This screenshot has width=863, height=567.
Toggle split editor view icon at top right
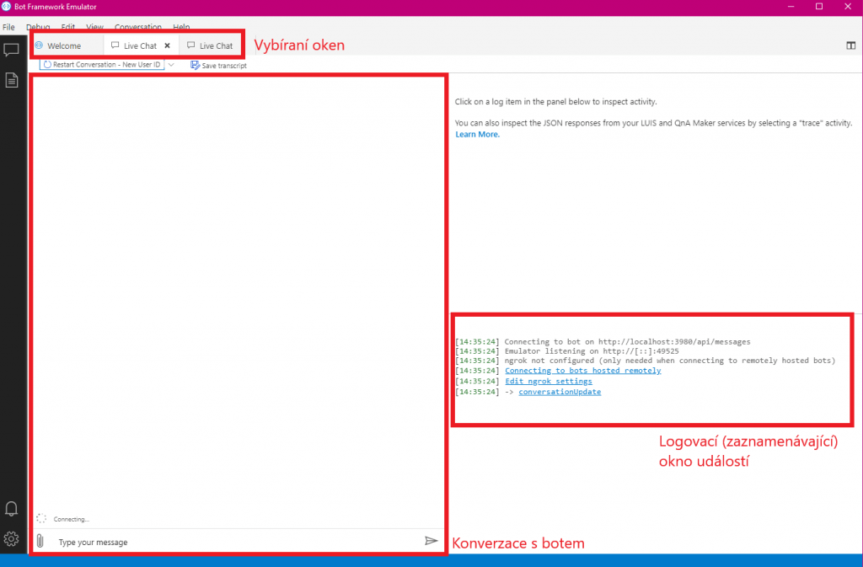[x=851, y=45]
